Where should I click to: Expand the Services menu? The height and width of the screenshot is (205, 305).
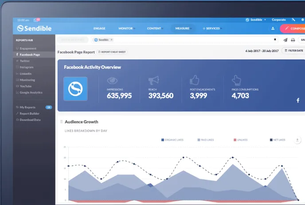point(212,28)
